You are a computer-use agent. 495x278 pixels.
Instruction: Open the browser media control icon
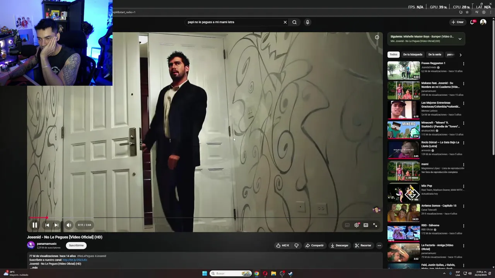[477, 12]
